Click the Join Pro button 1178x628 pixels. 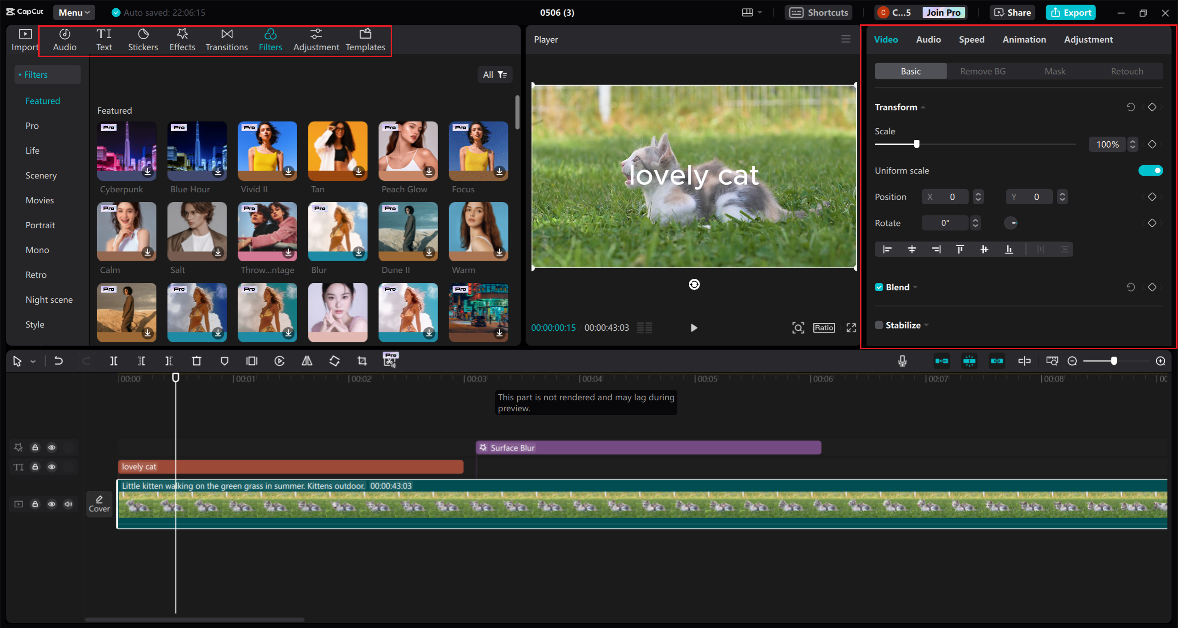point(943,12)
